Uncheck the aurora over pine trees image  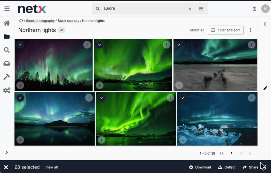pos(20,45)
